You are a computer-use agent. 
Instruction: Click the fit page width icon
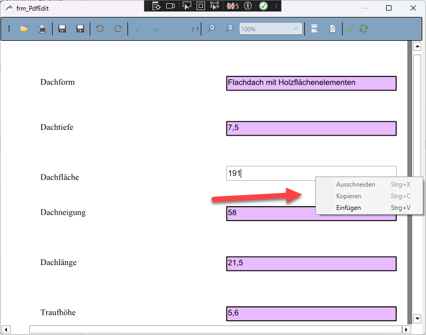[314, 29]
